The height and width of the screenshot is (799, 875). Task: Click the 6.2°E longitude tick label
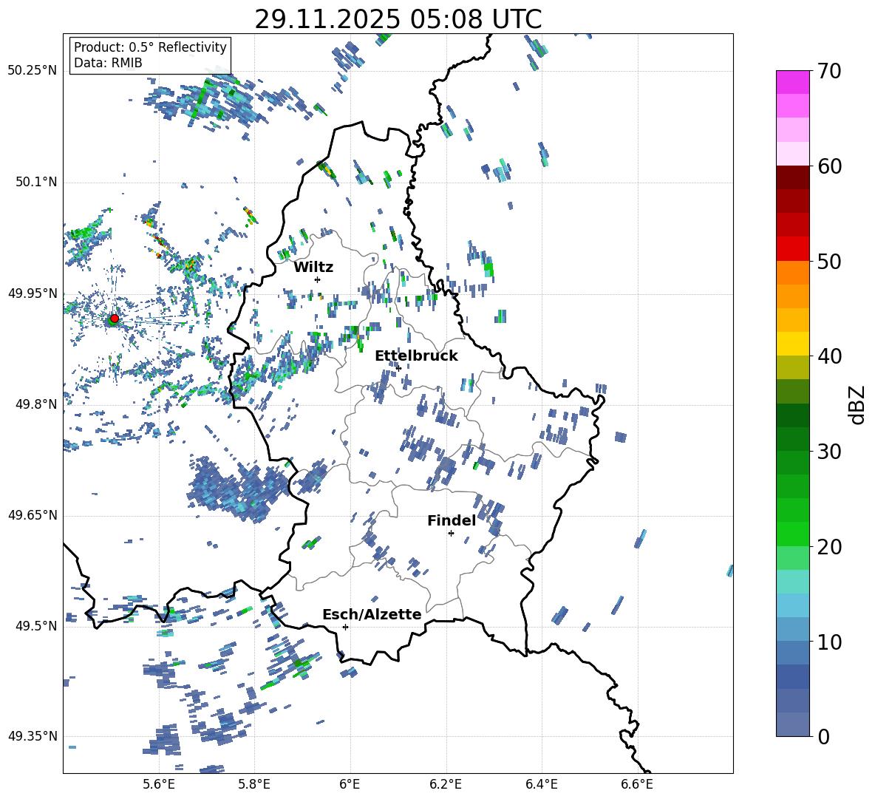click(446, 784)
